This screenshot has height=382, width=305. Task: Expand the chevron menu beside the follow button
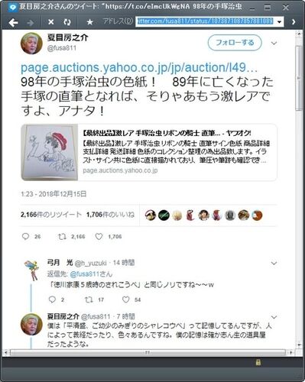click(274, 43)
